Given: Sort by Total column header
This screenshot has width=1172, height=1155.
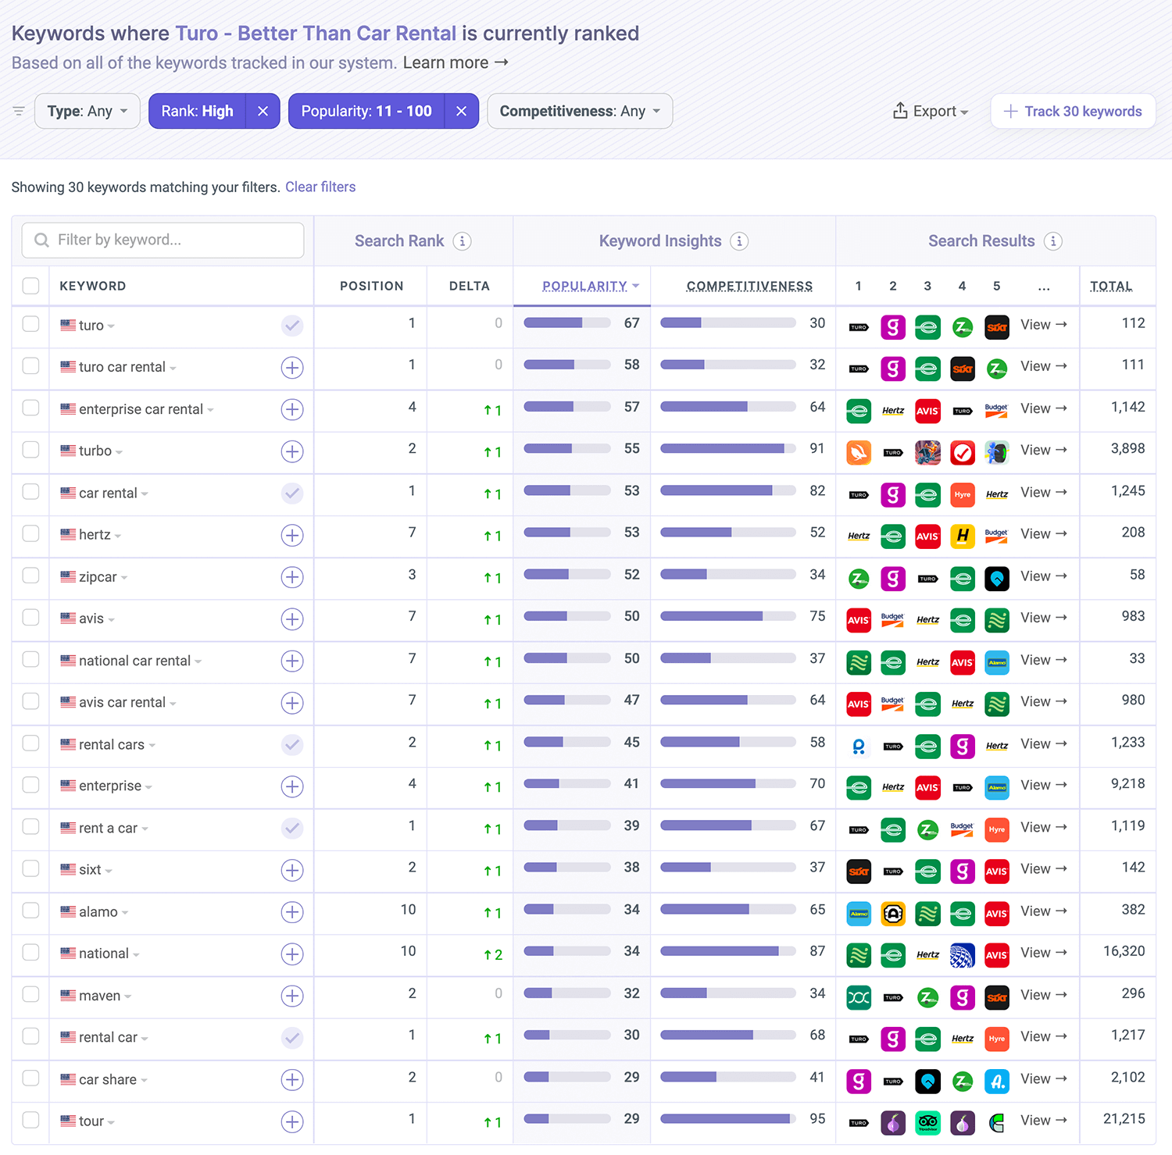Looking at the screenshot, I should (1111, 286).
